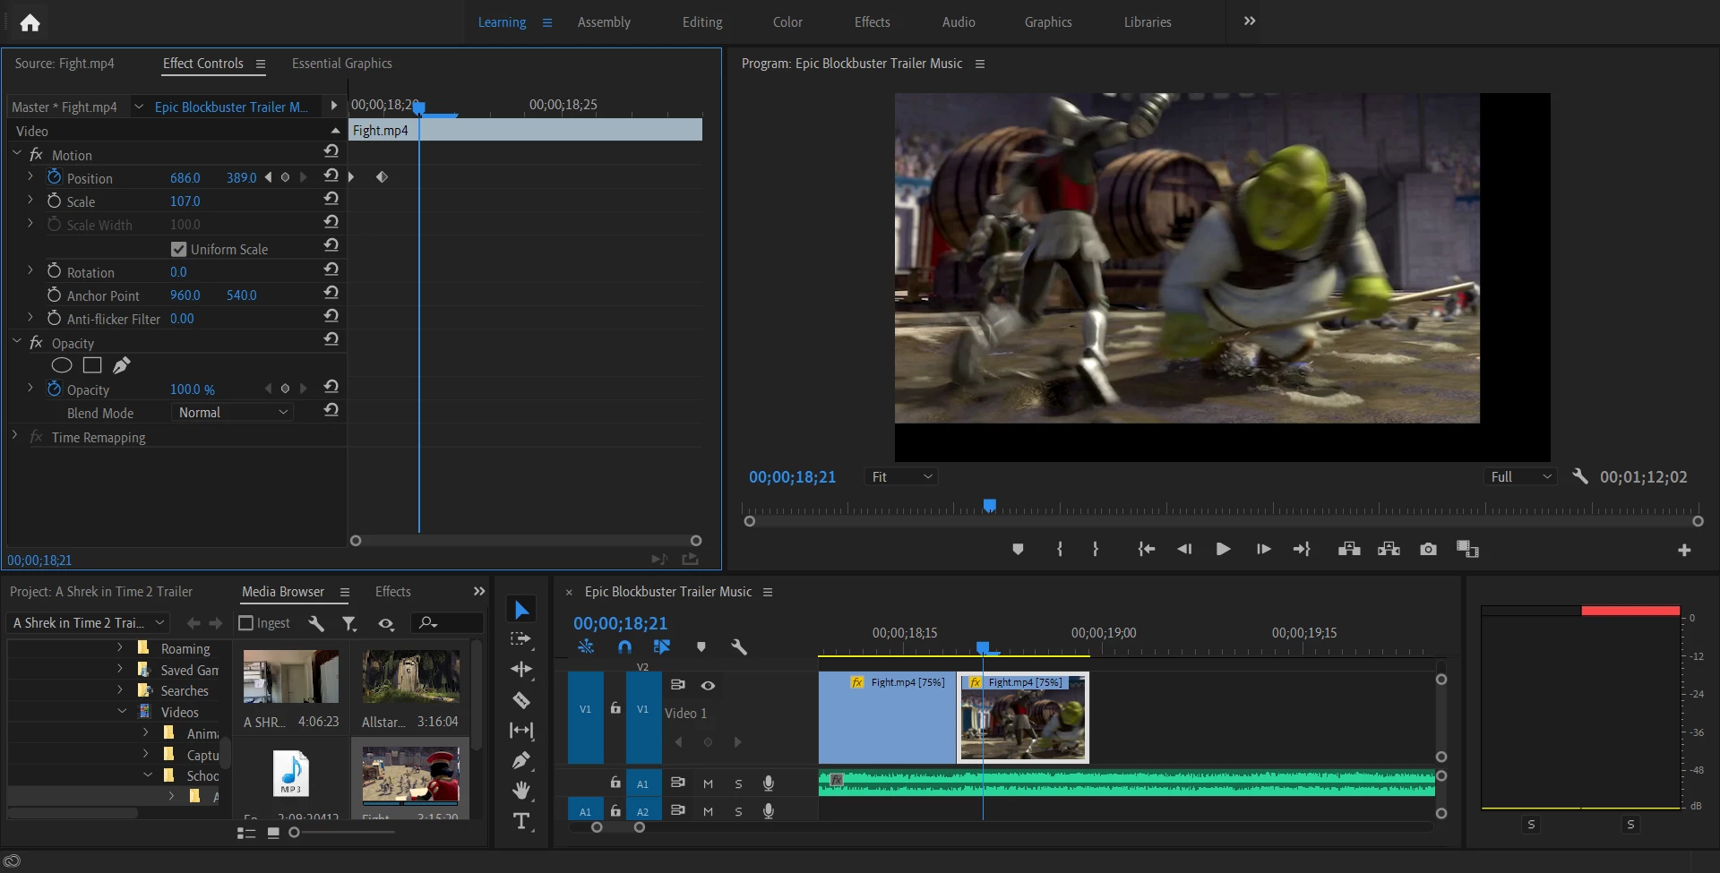1720x873 pixels.
Task: Reset the Scale parameter
Action: click(331, 199)
